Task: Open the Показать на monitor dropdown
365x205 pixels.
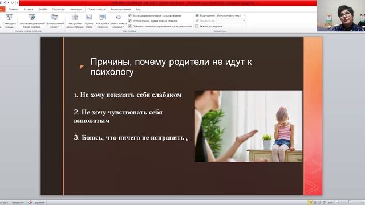Action: (230, 20)
